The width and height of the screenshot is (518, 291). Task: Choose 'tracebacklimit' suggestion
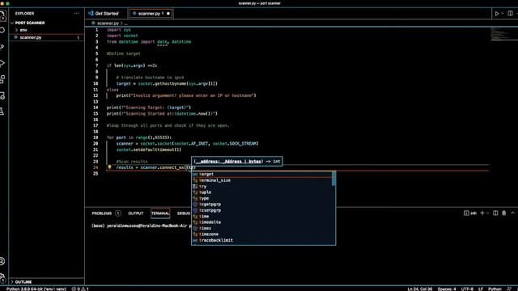pyautogui.click(x=261, y=240)
